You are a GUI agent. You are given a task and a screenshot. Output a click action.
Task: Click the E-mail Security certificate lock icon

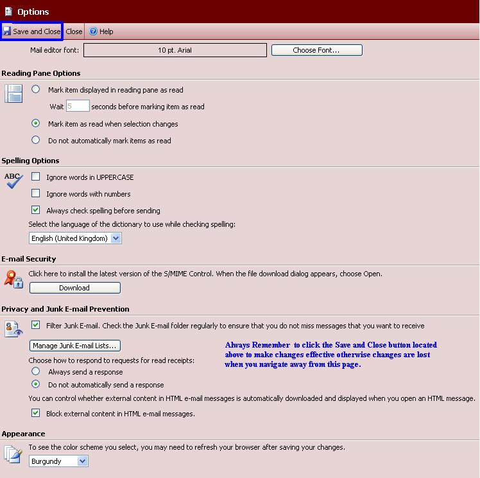13,279
